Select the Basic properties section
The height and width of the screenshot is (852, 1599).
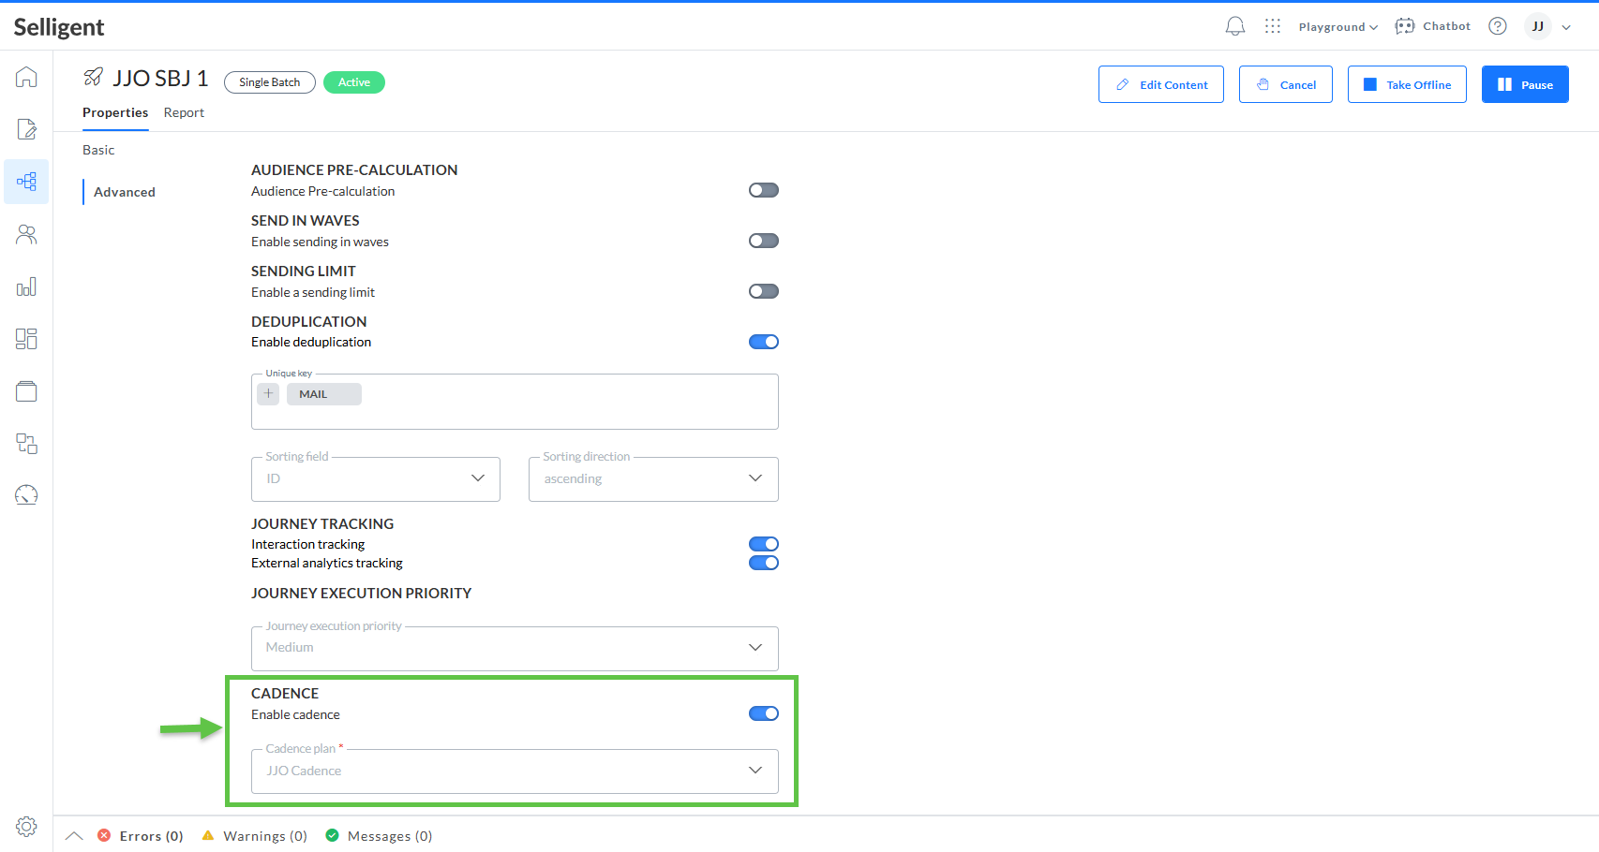pos(98,150)
